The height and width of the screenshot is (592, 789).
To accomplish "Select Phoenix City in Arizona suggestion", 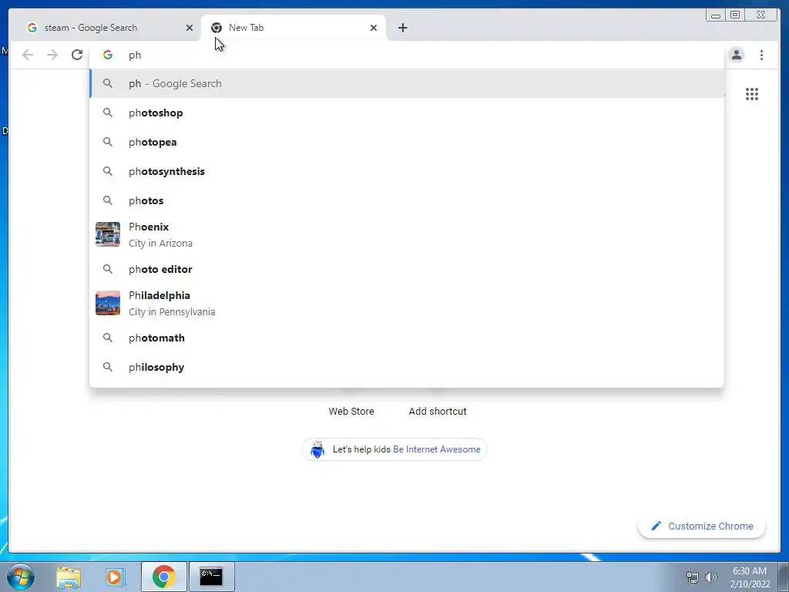I will [x=407, y=234].
